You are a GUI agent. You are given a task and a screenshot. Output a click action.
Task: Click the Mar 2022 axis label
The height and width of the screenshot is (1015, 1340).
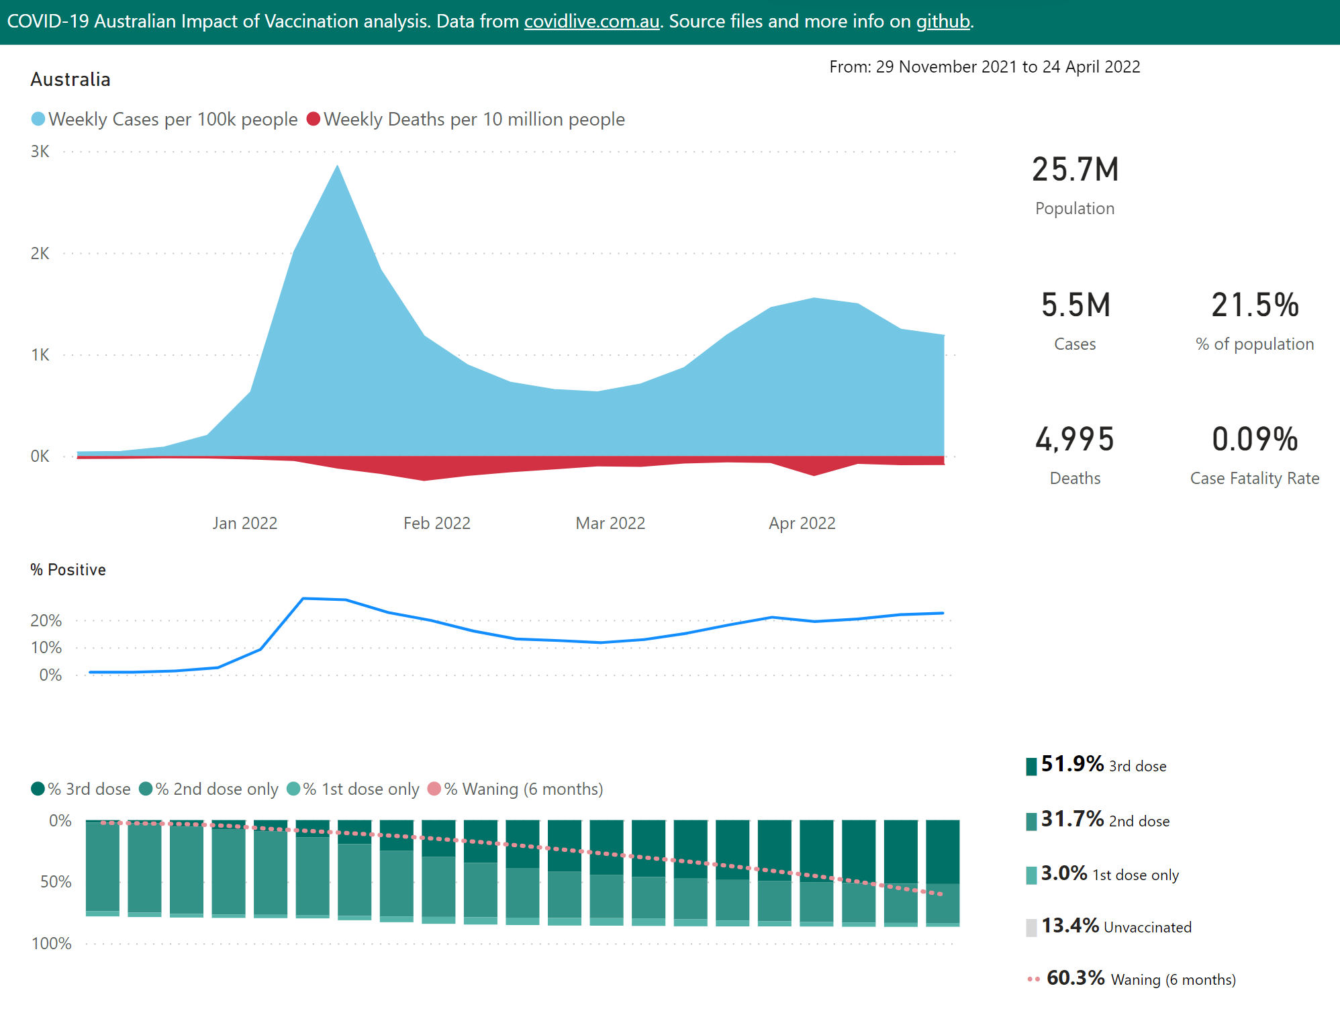(610, 523)
